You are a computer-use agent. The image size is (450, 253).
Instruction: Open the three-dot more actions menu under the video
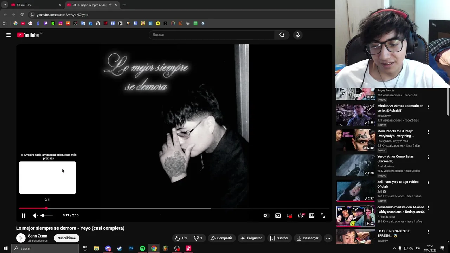(x=328, y=238)
